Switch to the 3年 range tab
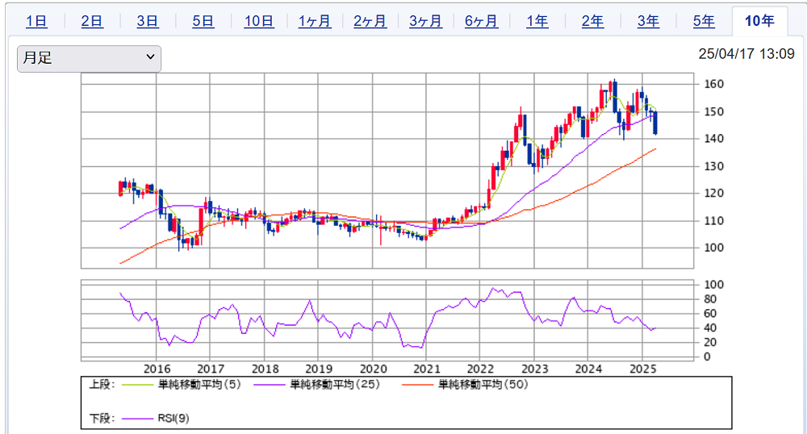 (x=649, y=22)
